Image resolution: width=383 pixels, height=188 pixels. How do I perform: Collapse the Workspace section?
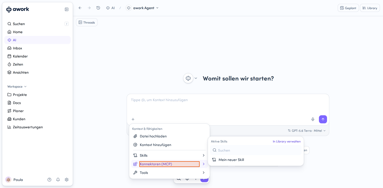coord(17,87)
